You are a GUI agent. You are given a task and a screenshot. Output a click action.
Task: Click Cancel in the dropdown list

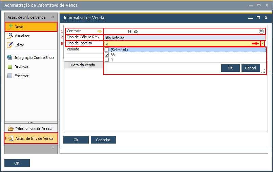(x=251, y=68)
